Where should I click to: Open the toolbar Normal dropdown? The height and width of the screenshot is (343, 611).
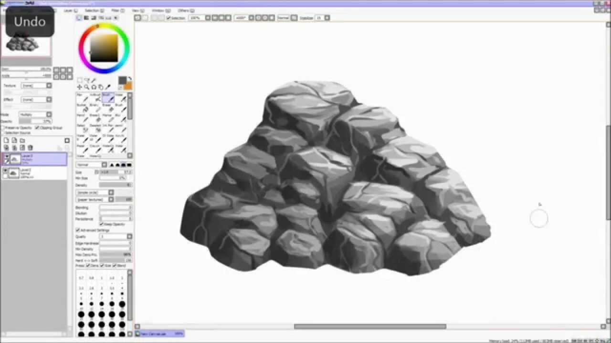tap(287, 18)
